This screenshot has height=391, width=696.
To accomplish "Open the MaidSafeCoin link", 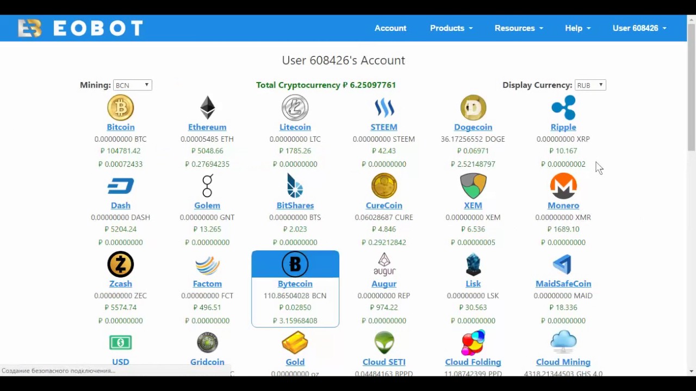I will (563, 283).
